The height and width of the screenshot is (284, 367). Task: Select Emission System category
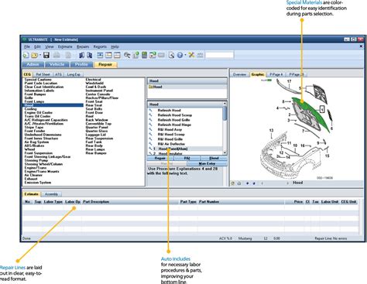38,183
